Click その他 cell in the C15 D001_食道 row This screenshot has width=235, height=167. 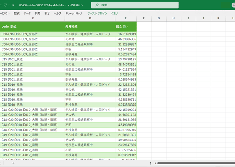click(x=90, y=65)
